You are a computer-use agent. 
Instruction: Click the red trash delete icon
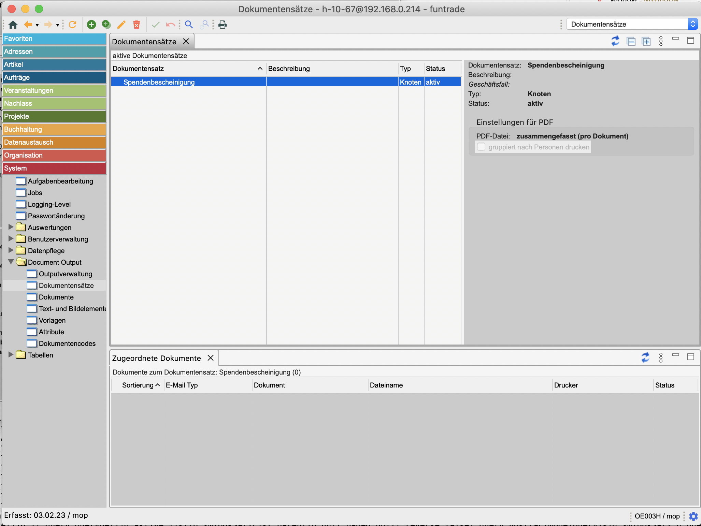137,25
